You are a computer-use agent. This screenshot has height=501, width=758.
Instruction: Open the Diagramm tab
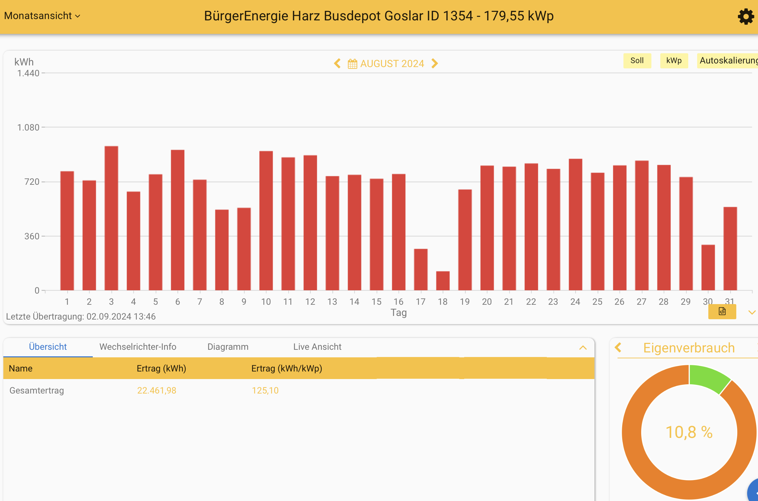(228, 347)
